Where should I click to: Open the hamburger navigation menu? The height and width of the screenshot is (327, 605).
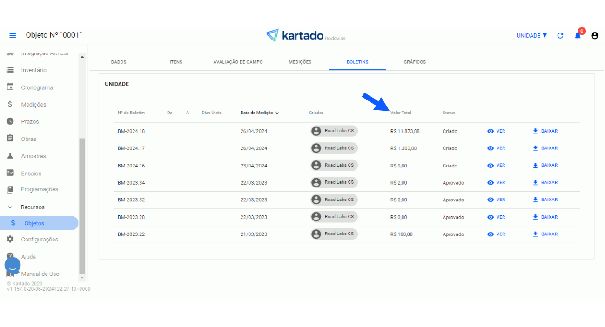13,36
